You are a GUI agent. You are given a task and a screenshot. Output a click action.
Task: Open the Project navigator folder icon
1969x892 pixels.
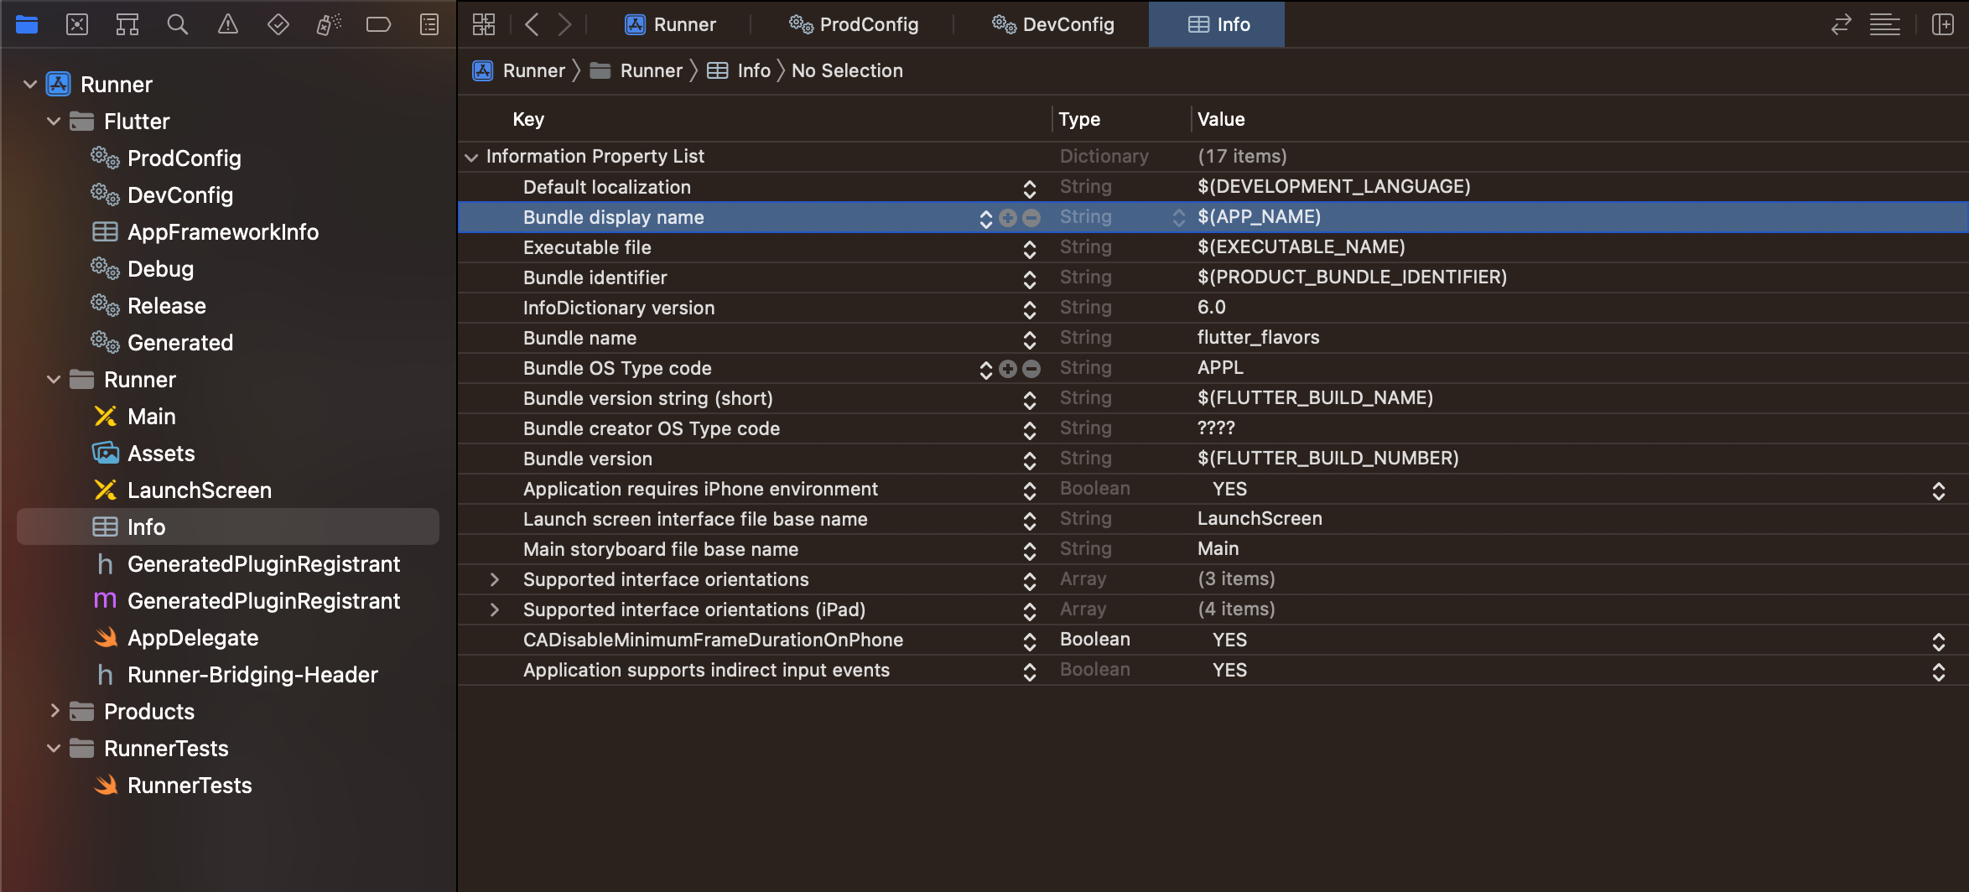(x=27, y=24)
